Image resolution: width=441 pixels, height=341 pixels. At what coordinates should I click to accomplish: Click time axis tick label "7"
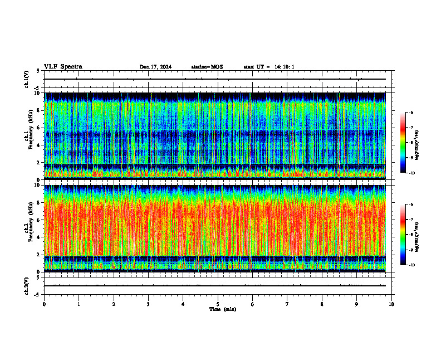tap(287, 304)
